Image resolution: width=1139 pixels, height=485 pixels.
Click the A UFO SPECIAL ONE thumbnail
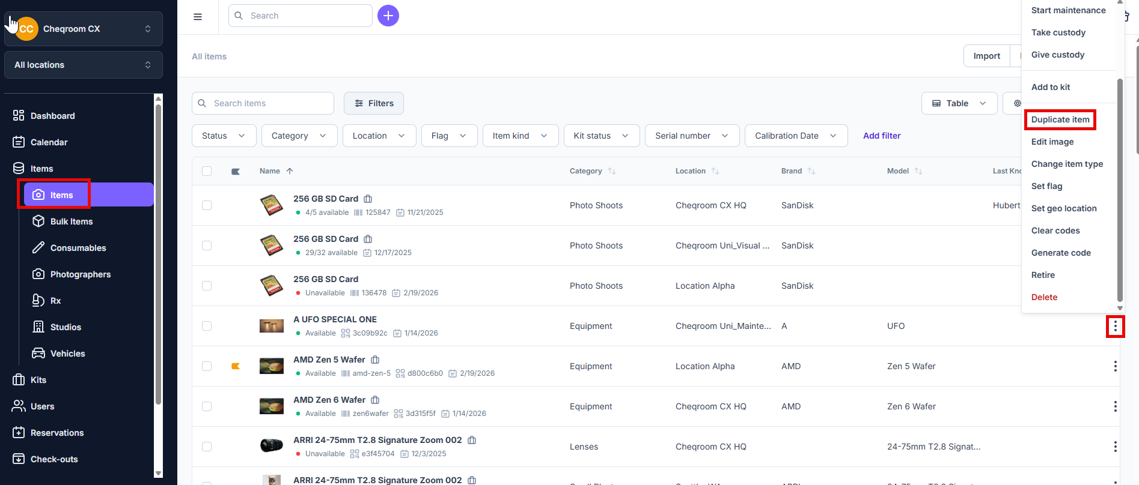point(272,326)
